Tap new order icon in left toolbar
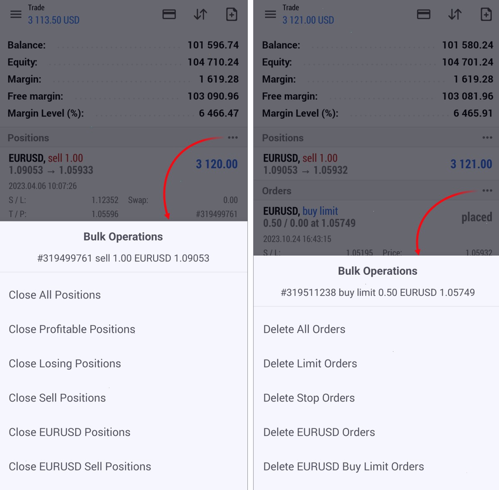499x490 pixels. (232, 15)
